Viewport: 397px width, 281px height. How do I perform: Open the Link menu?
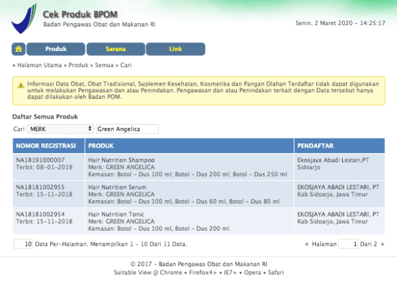coord(175,49)
